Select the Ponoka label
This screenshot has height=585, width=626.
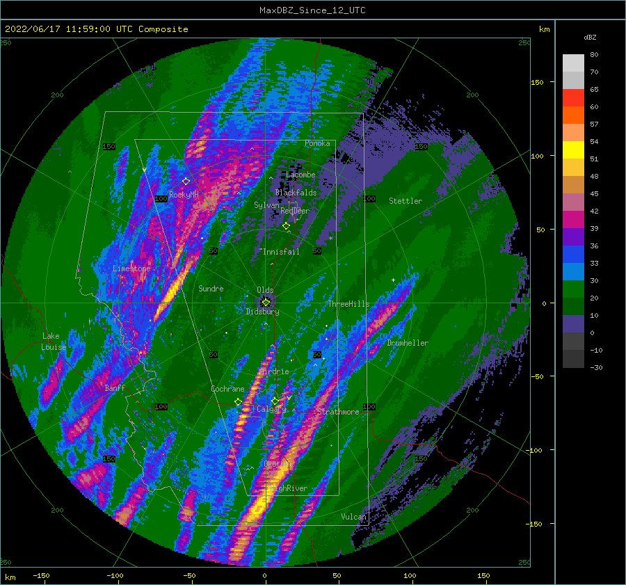click(x=317, y=143)
